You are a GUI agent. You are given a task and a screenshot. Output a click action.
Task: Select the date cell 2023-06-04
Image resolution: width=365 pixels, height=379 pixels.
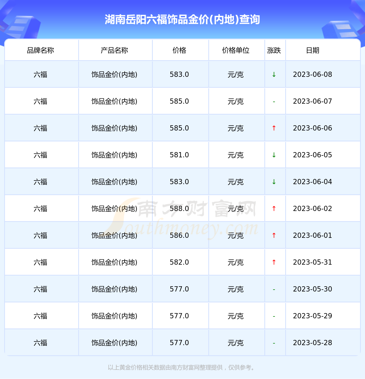(x=313, y=182)
